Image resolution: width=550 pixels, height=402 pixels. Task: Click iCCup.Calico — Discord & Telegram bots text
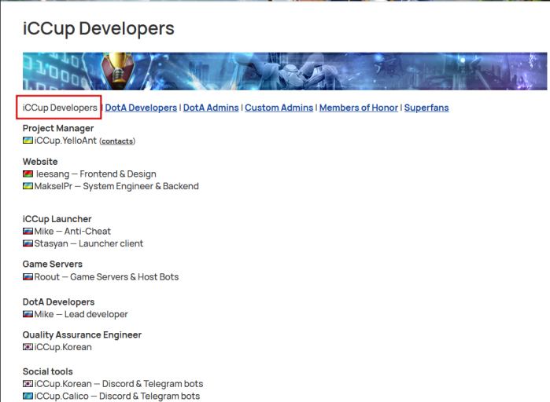[117, 396]
